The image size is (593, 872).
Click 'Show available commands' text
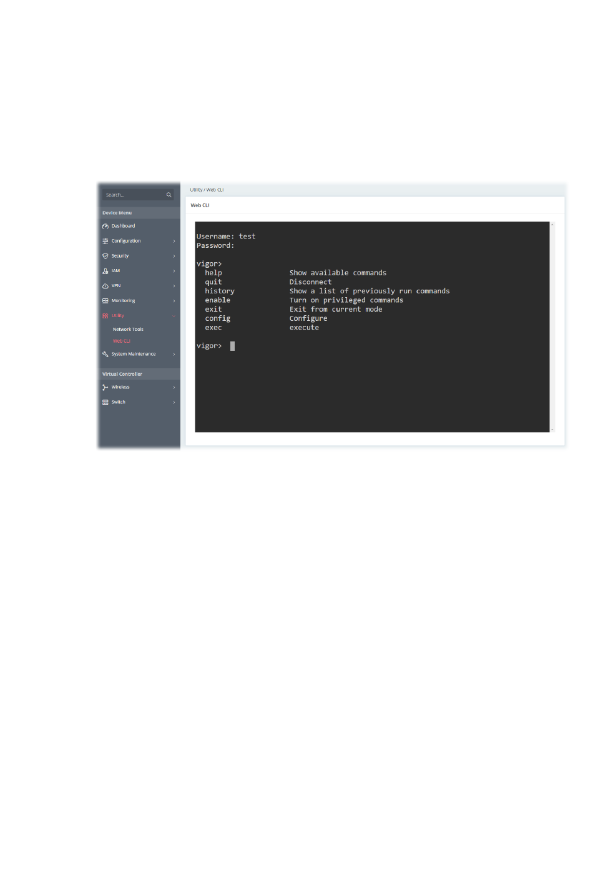338,273
